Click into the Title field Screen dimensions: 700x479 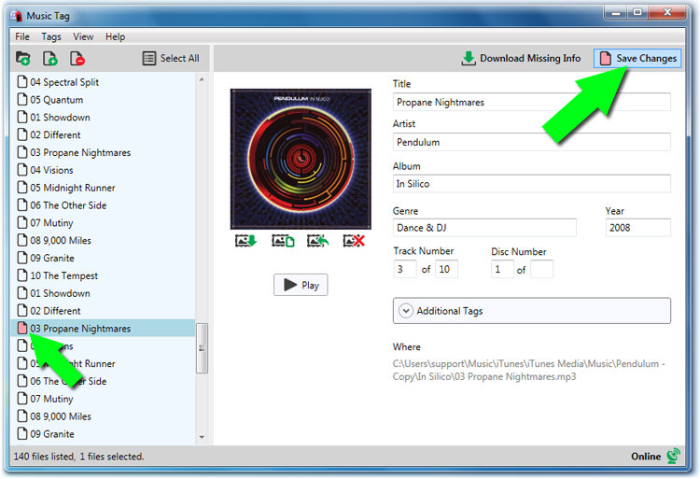(x=532, y=102)
